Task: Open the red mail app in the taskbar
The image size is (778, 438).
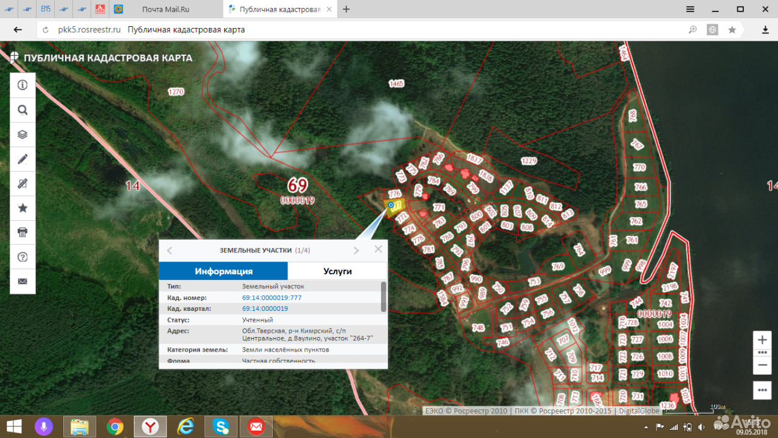Action: pos(256,426)
